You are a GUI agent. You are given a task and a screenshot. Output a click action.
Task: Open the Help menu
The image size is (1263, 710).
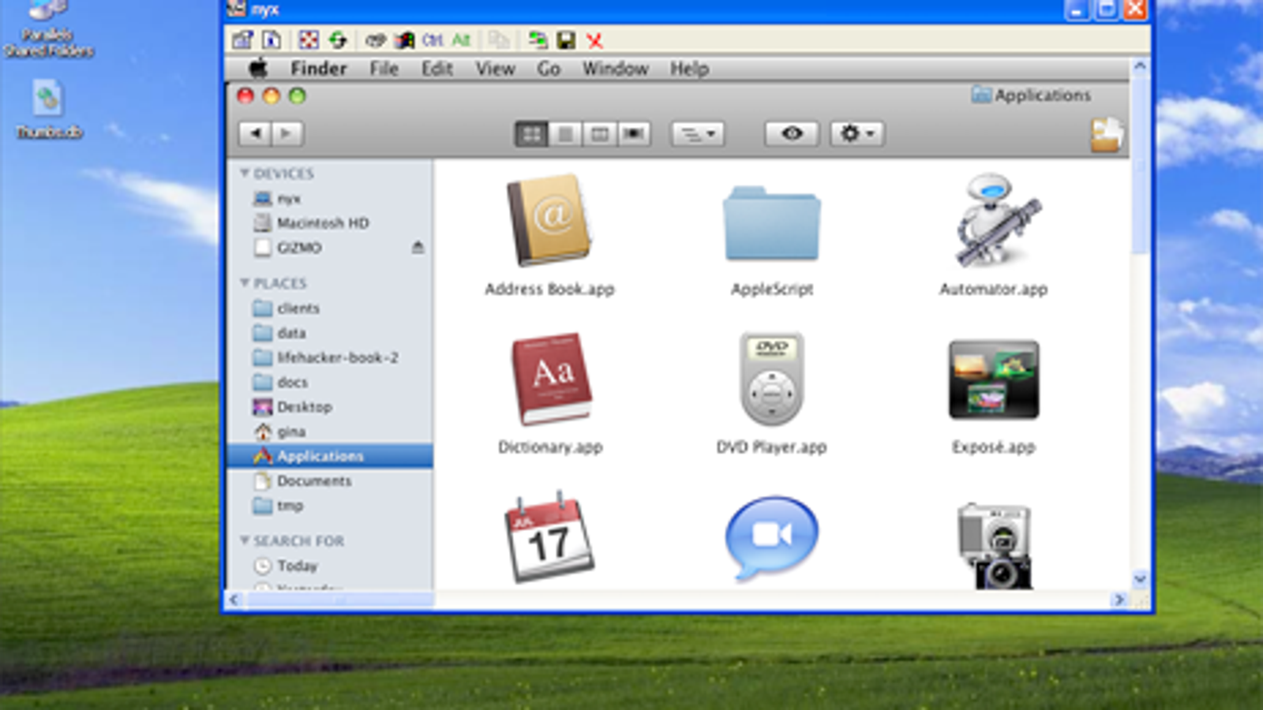pyautogui.click(x=689, y=69)
